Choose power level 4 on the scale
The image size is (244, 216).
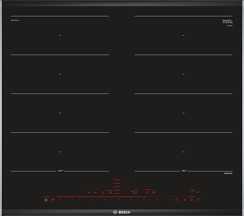105,200
